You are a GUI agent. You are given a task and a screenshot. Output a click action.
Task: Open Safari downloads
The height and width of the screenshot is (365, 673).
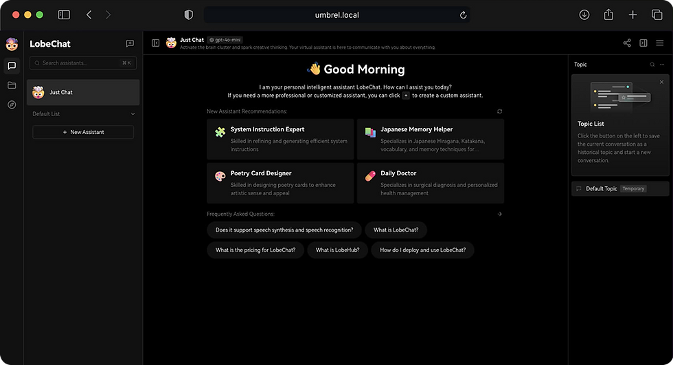click(x=584, y=14)
